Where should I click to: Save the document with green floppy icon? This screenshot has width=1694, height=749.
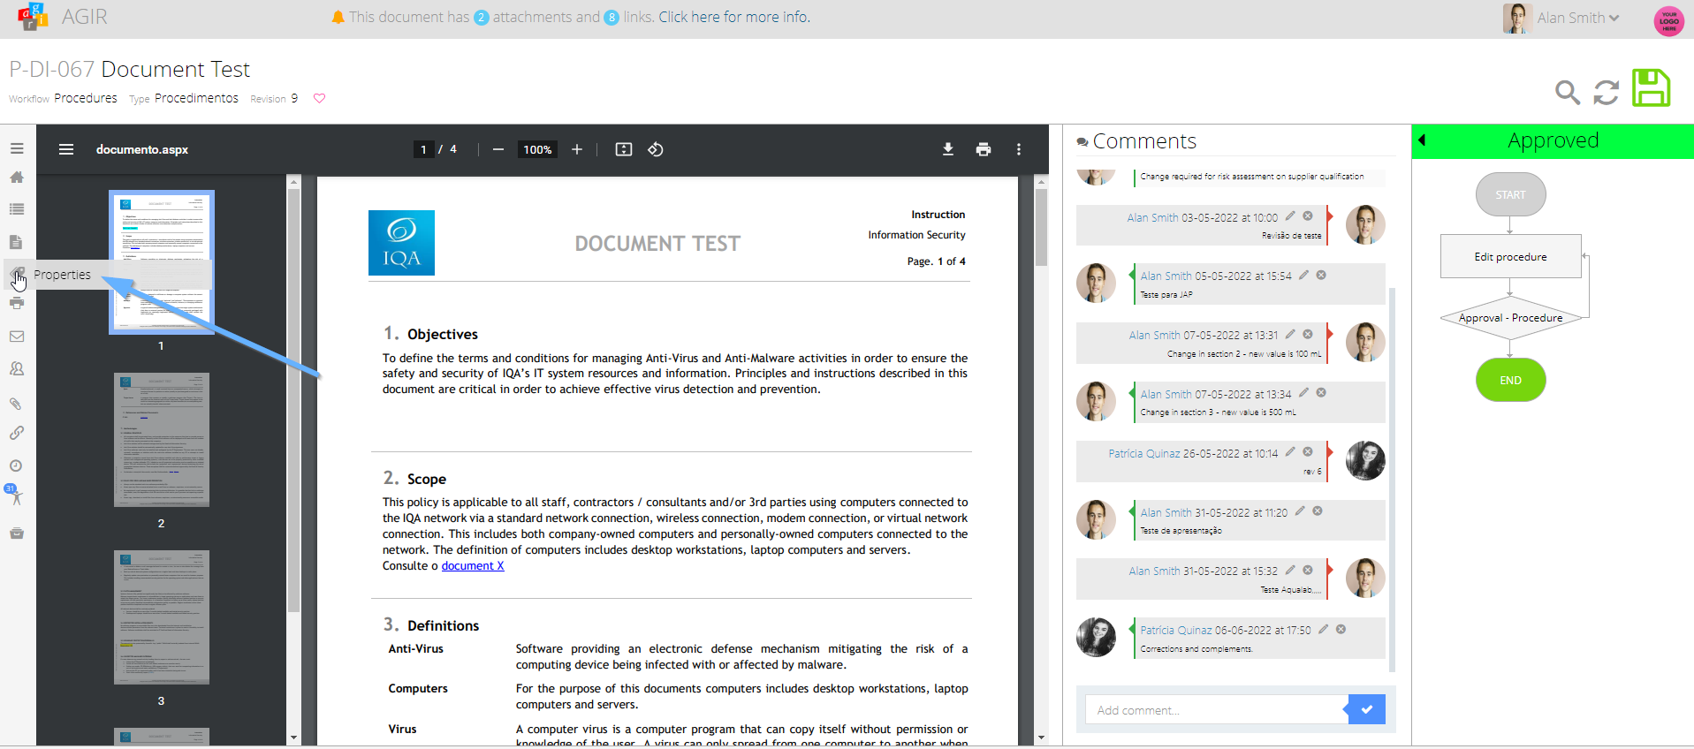1651,88
